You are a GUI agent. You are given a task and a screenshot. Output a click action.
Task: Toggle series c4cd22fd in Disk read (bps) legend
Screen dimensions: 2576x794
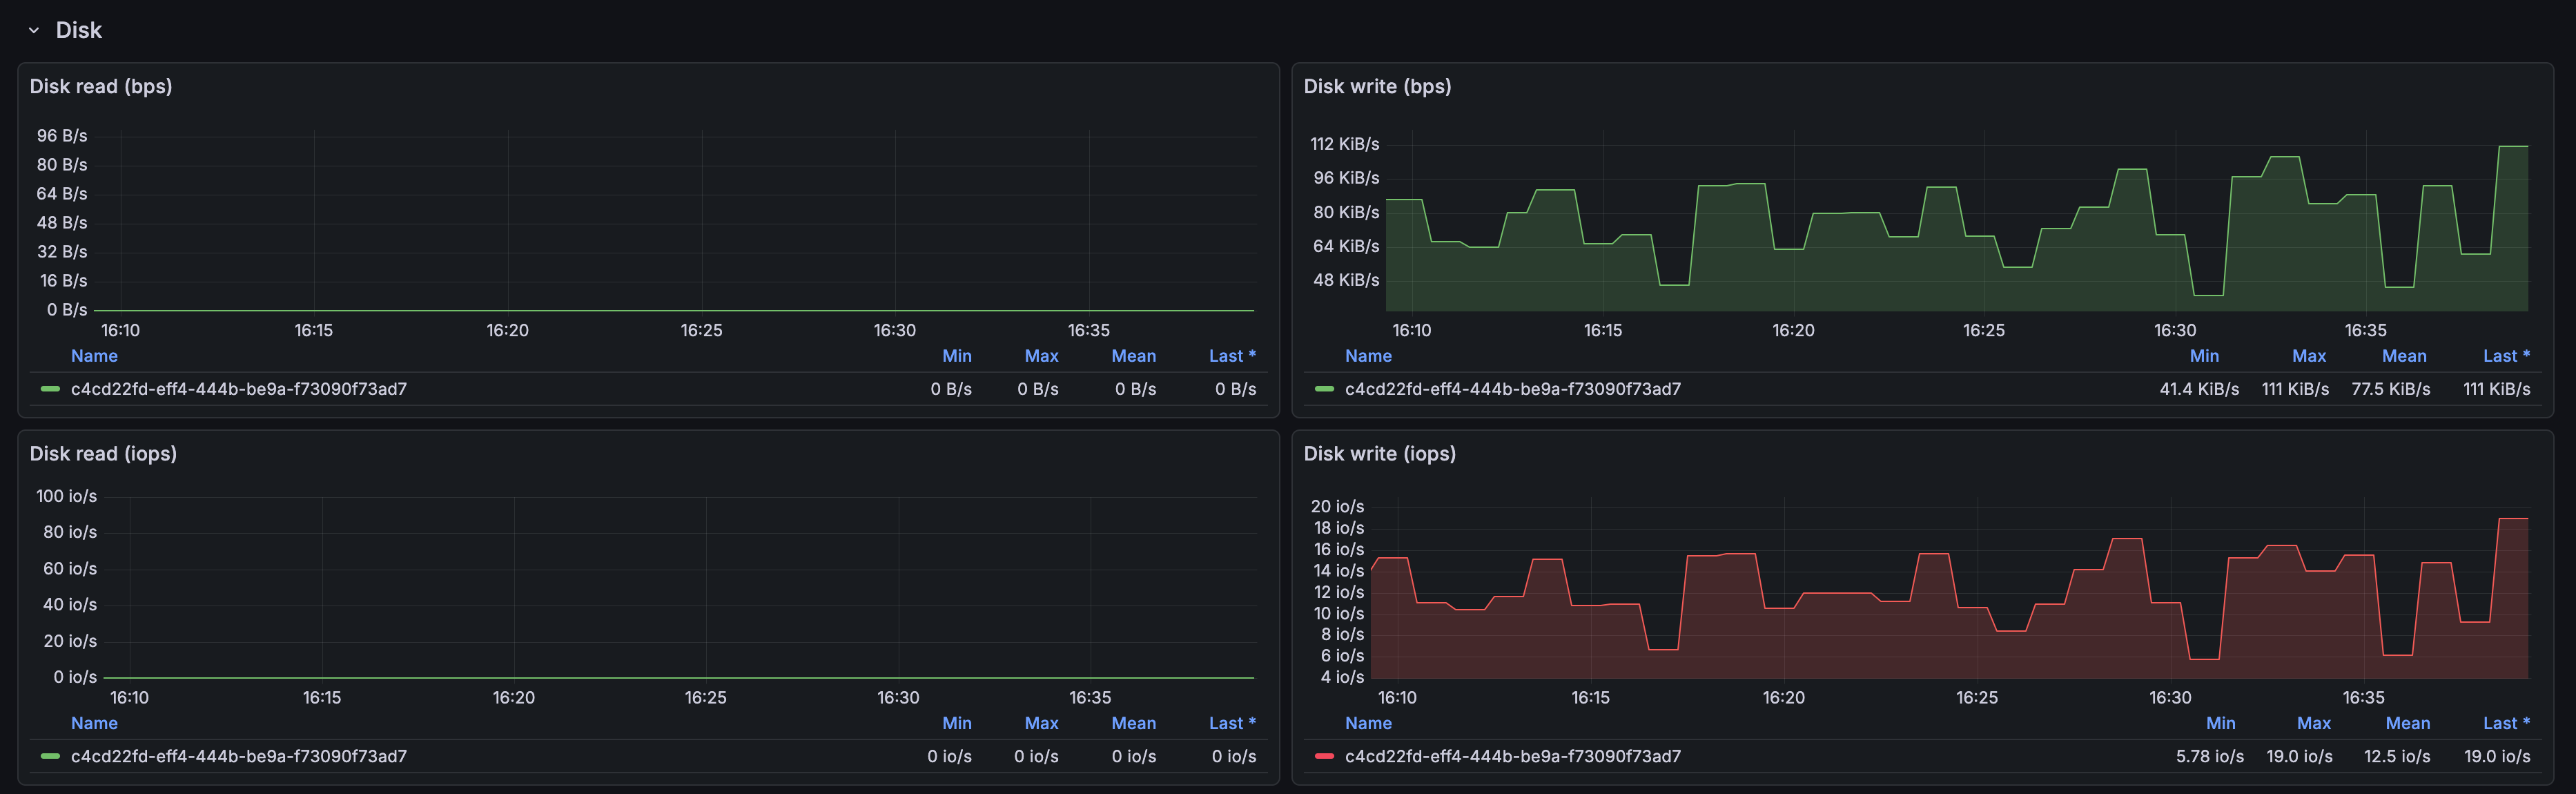coord(238,389)
